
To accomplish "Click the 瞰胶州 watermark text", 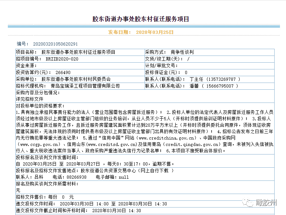I will point(266,203).
